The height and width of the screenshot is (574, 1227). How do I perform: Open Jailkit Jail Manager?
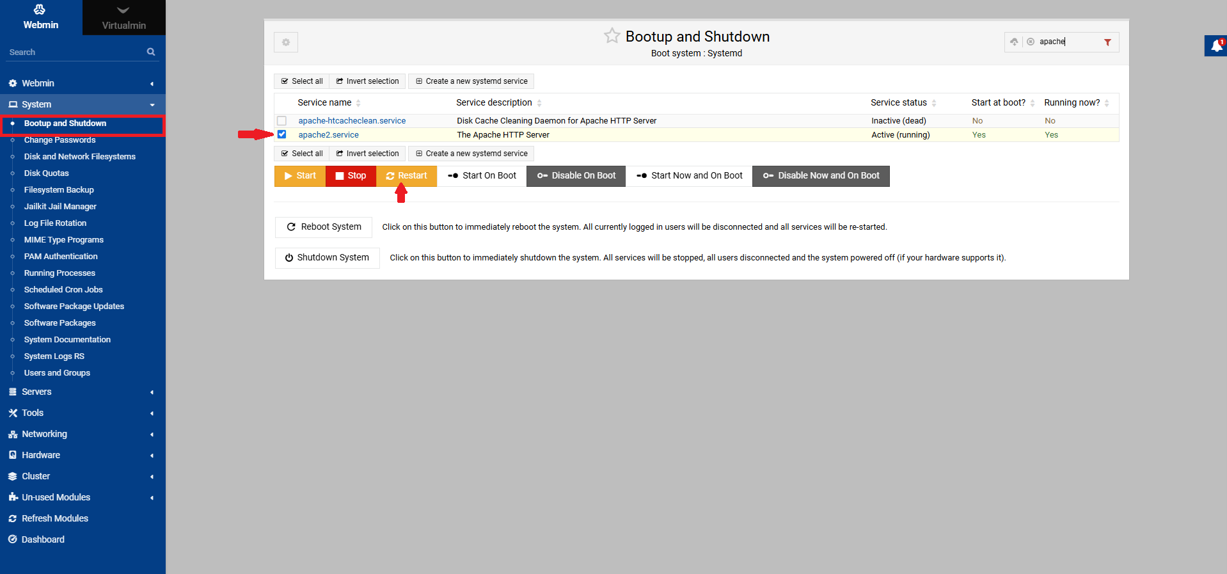tap(60, 207)
